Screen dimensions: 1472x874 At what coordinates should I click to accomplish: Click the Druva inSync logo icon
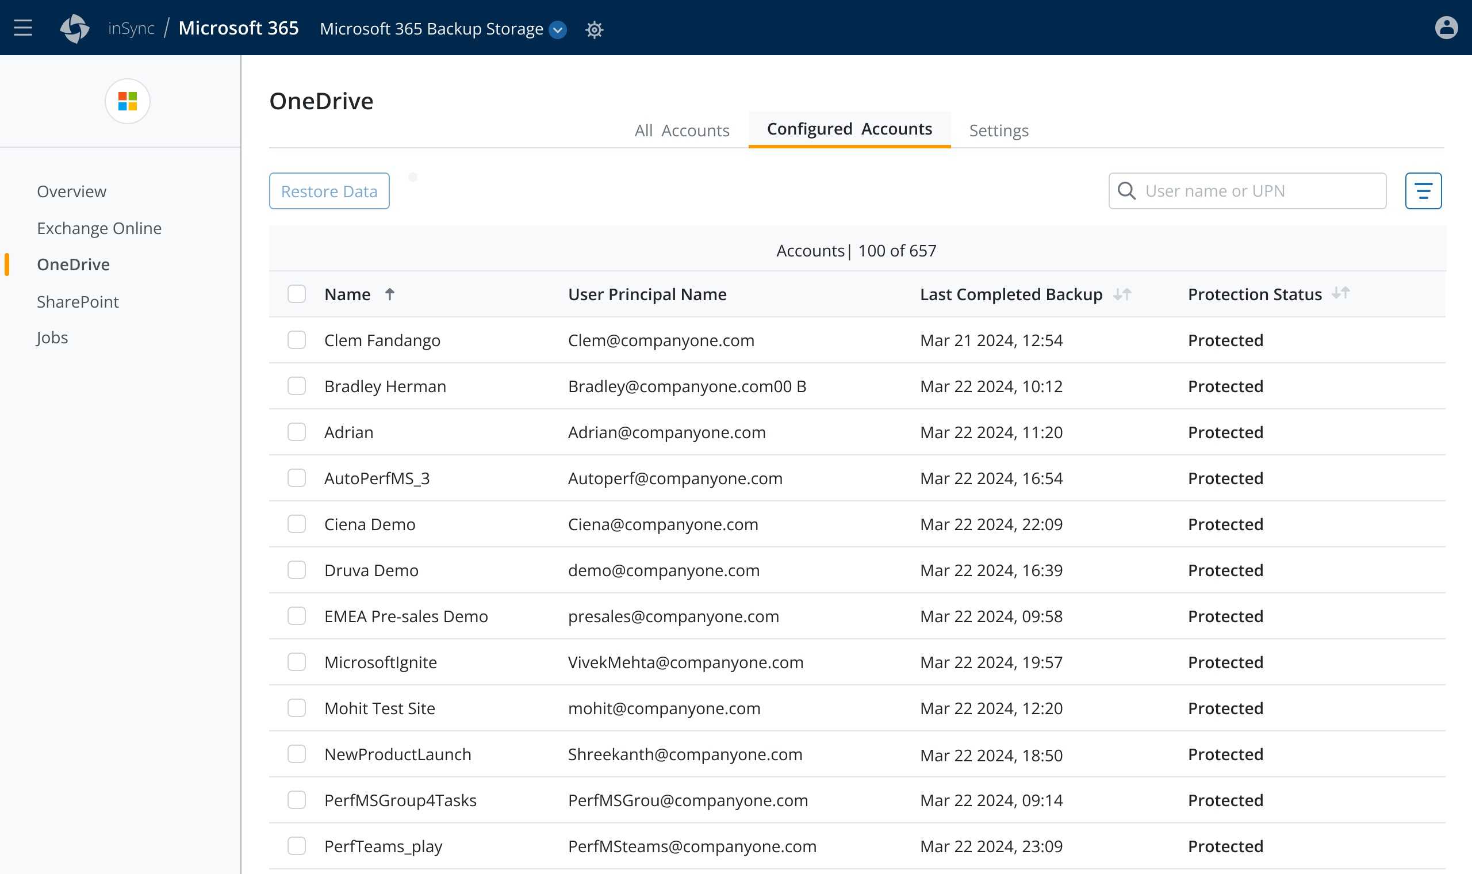click(75, 28)
